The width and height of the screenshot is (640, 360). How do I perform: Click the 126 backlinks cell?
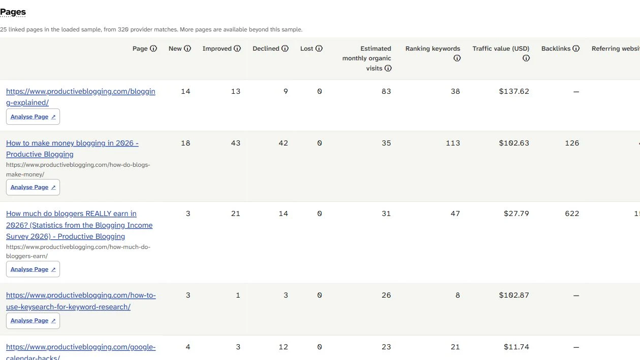point(572,143)
